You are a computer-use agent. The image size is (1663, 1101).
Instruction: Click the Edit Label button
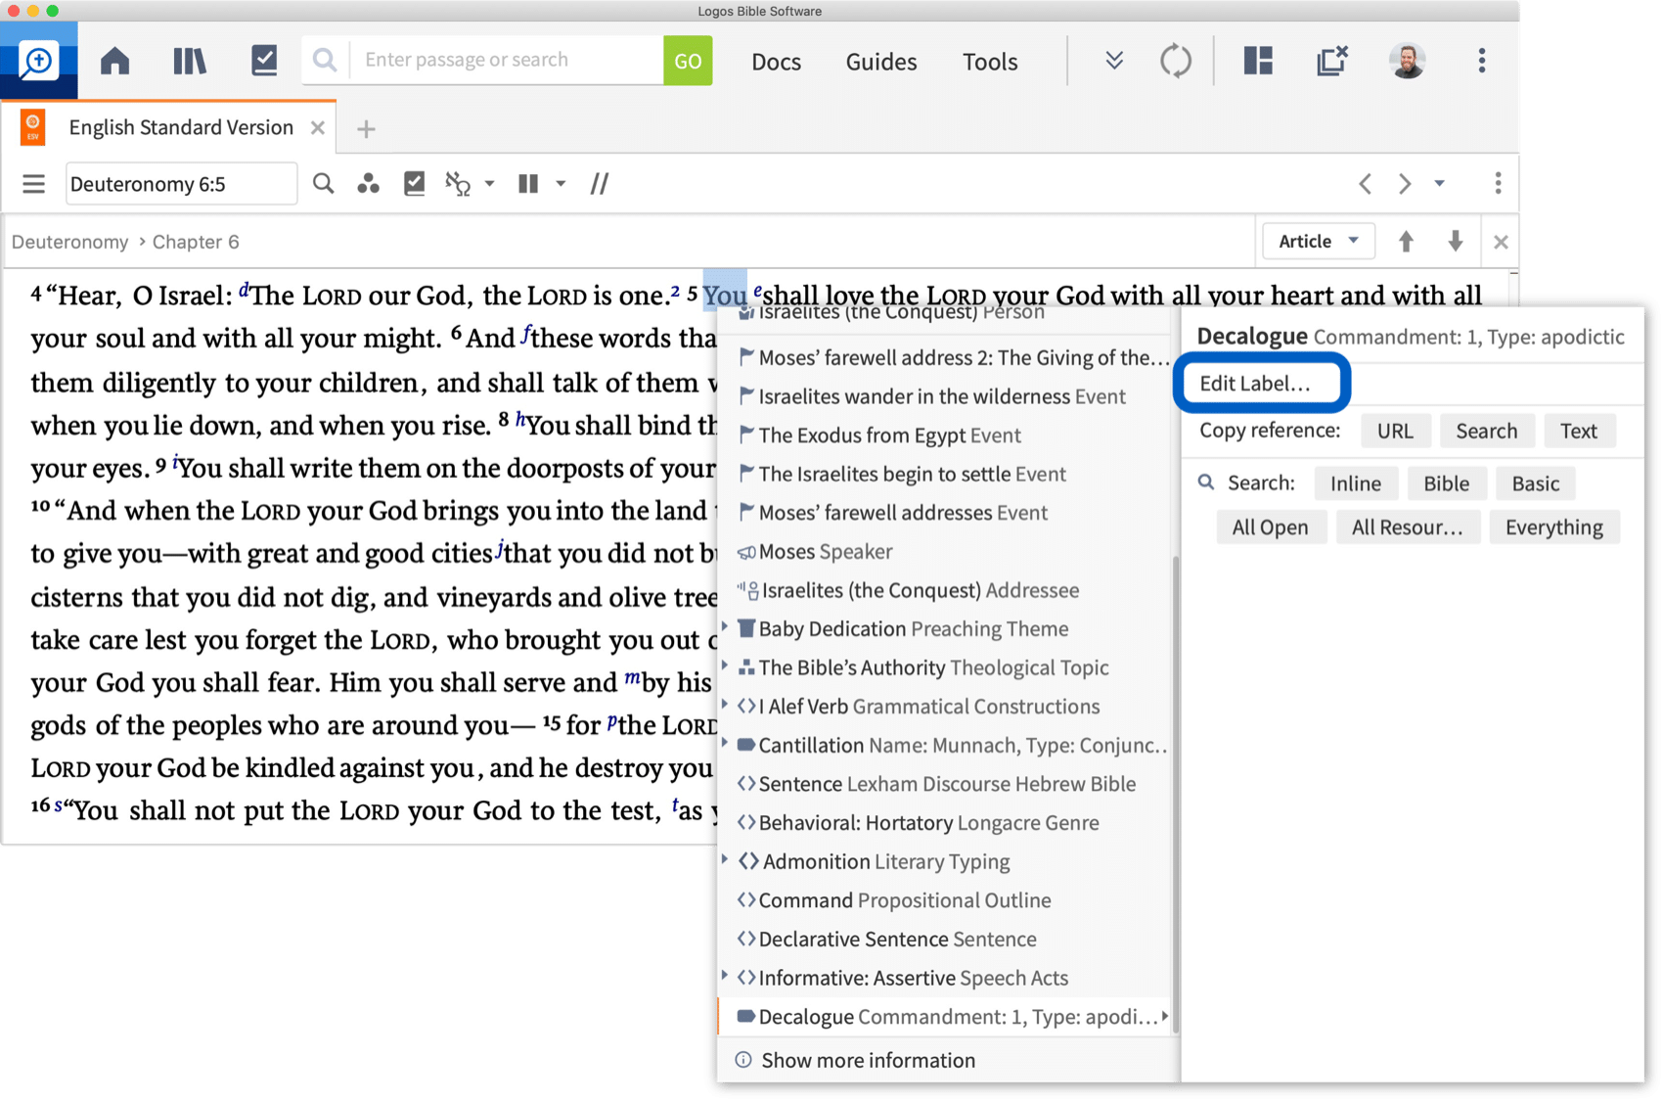coord(1262,383)
